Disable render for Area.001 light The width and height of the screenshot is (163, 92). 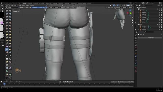161,13
